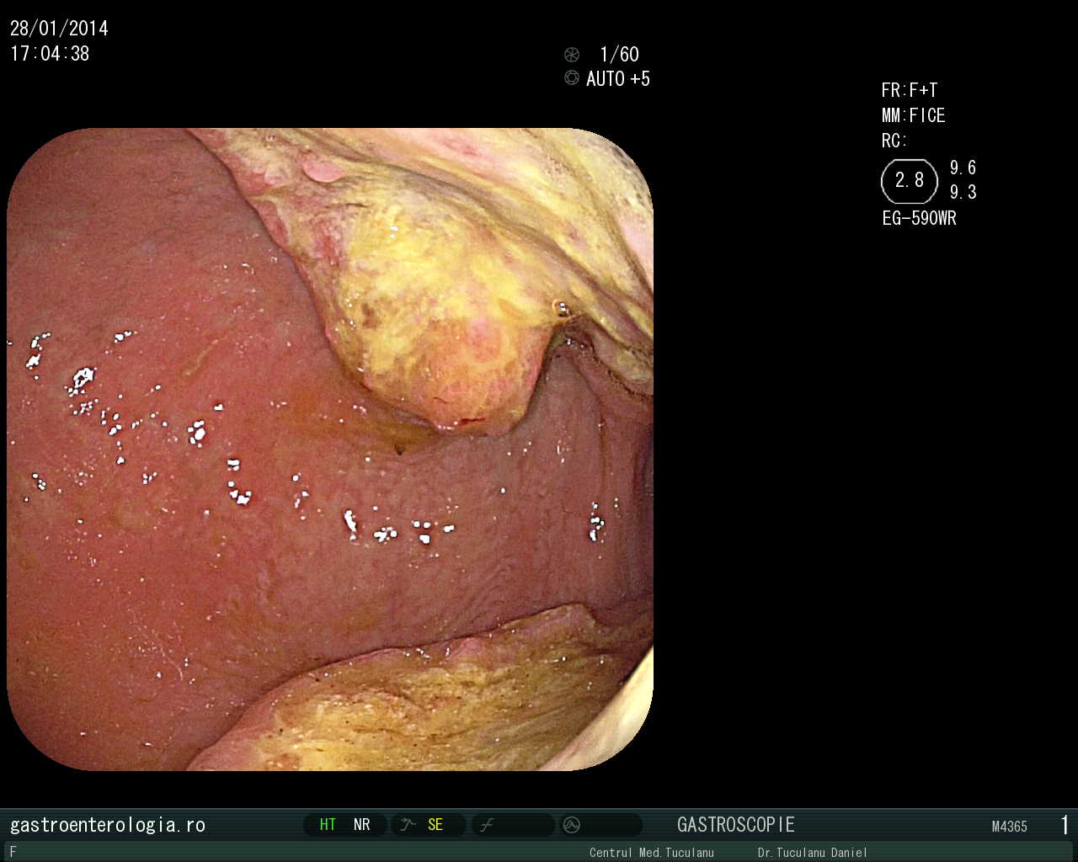Click the curve icon left of SE
The height and width of the screenshot is (862, 1078).
point(408,825)
